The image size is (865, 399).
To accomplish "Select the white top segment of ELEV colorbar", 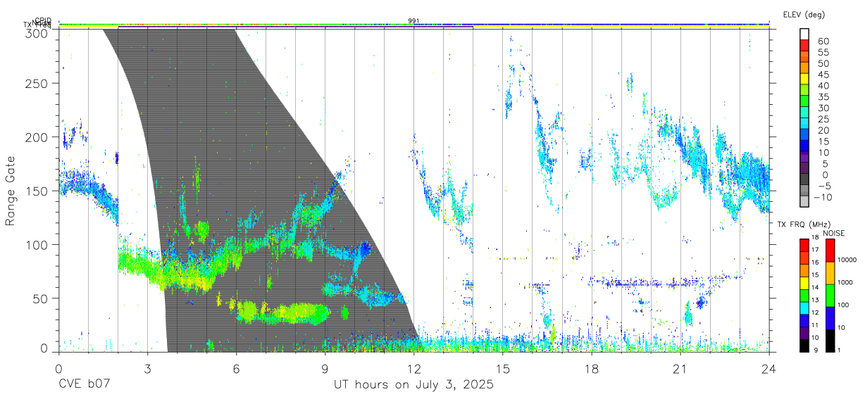I will point(805,34).
